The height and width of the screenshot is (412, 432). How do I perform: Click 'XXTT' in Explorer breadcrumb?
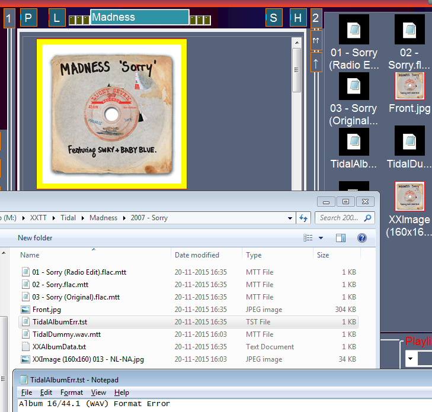pos(39,218)
